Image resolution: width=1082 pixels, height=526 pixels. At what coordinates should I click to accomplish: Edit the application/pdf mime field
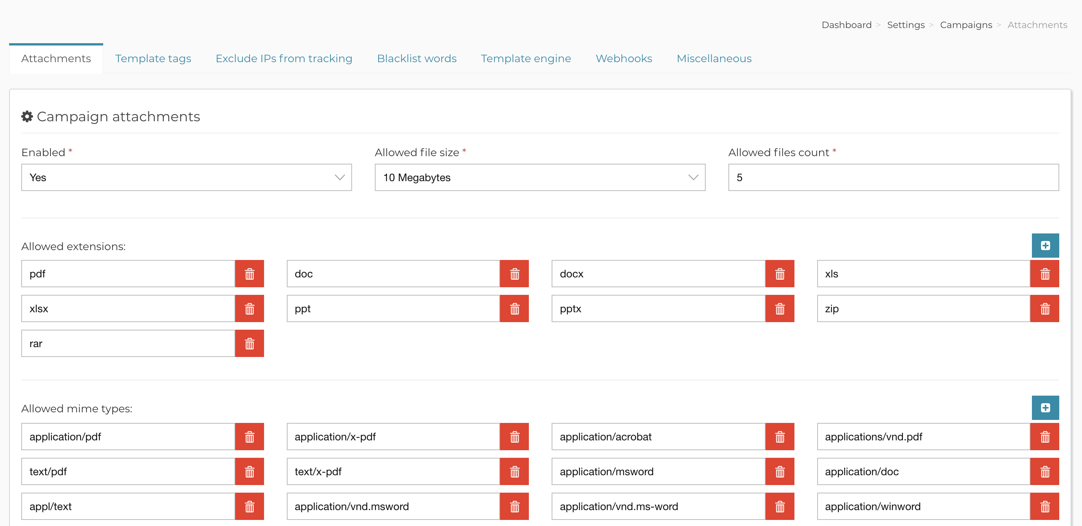point(128,436)
